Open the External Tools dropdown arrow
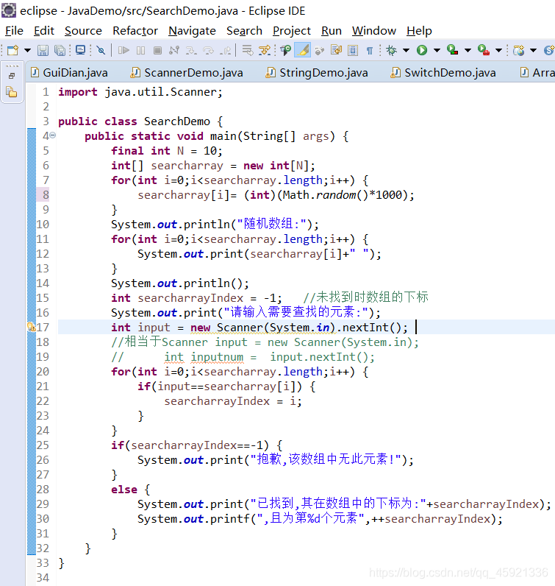The image size is (555, 586). pos(498,50)
